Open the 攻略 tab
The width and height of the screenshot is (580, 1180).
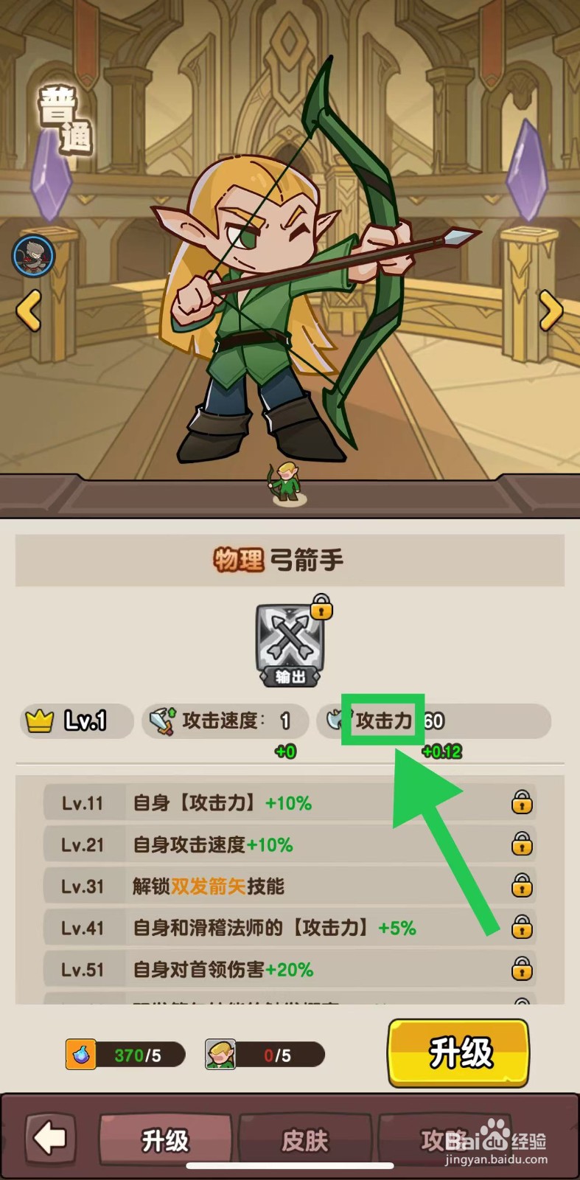[444, 1140]
